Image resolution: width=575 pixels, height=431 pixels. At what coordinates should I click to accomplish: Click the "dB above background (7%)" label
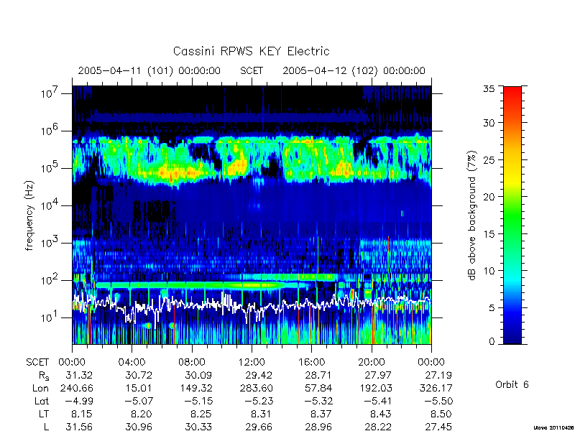[x=472, y=215]
